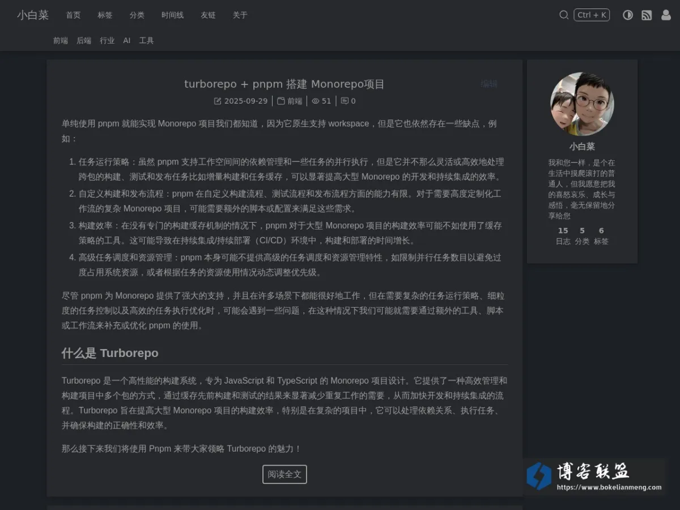The height and width of the screenshot is (510, 680).
Task: Go to the 小白菜 site title
Action: pyautogui.click(x=33, y=15)
